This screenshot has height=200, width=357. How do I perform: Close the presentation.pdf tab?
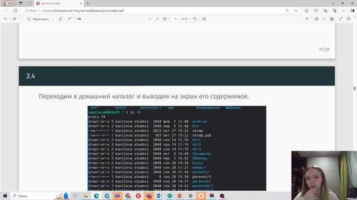[80, 3]
